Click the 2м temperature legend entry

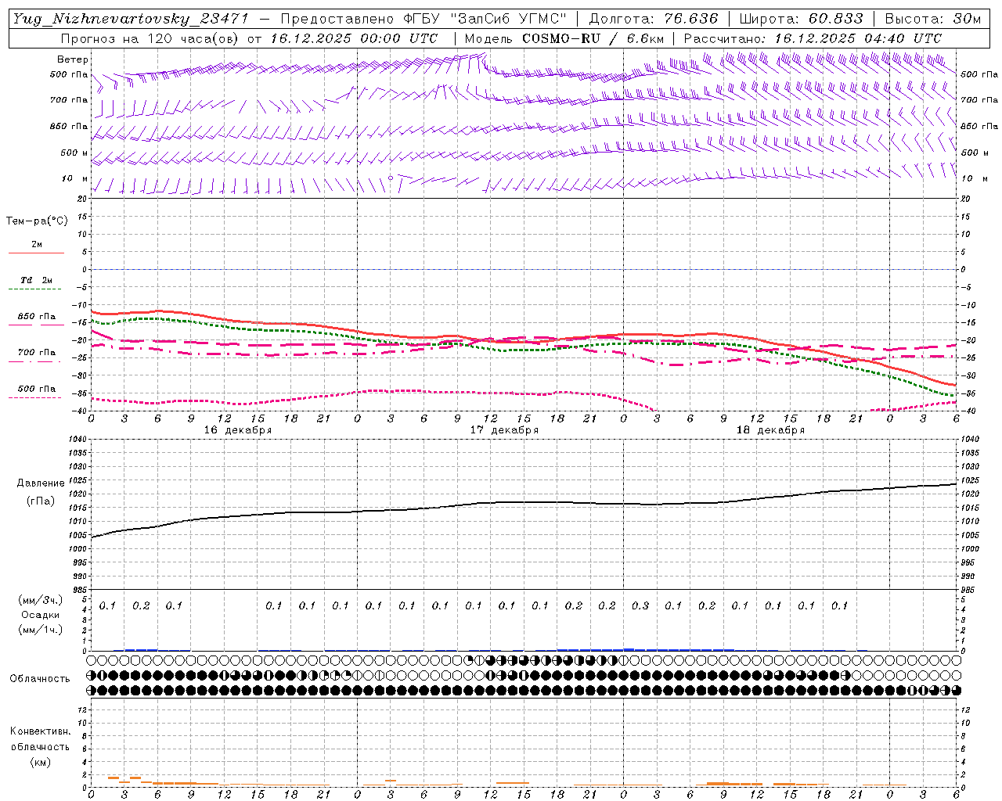37,245
